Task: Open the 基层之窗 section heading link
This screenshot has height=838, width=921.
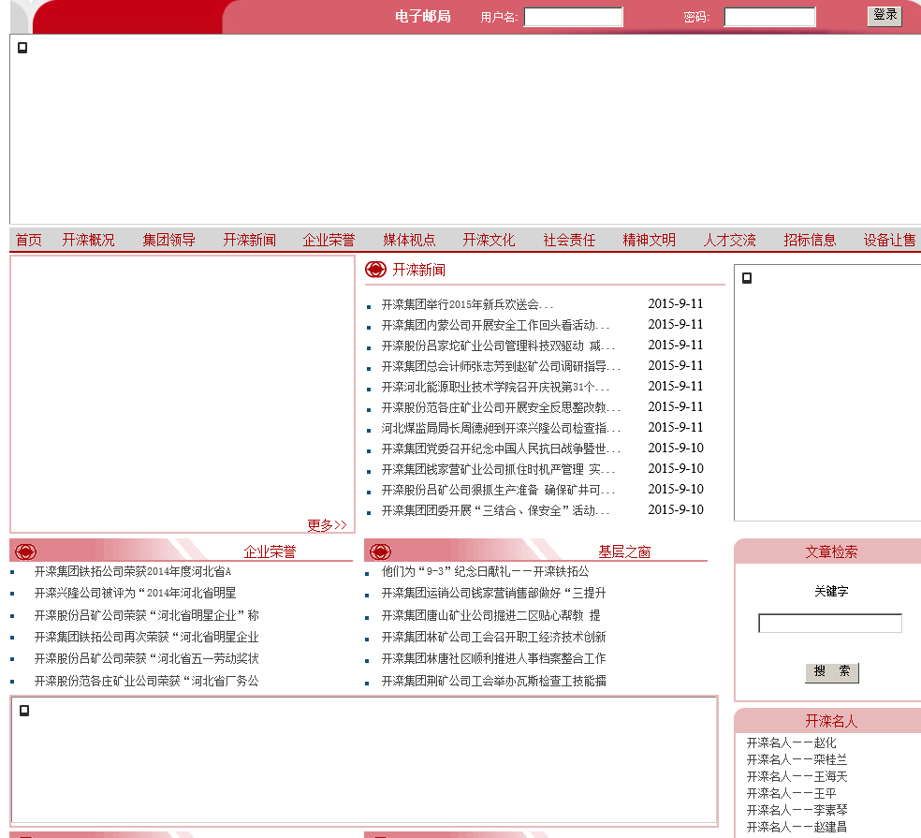Action: (624, 551)
